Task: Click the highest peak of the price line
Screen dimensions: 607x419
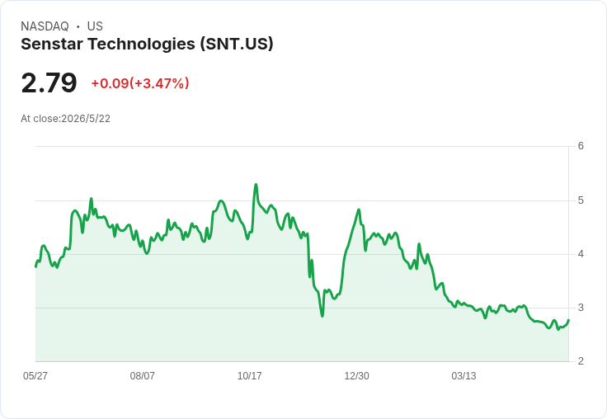Action: [x=256, y=184]
